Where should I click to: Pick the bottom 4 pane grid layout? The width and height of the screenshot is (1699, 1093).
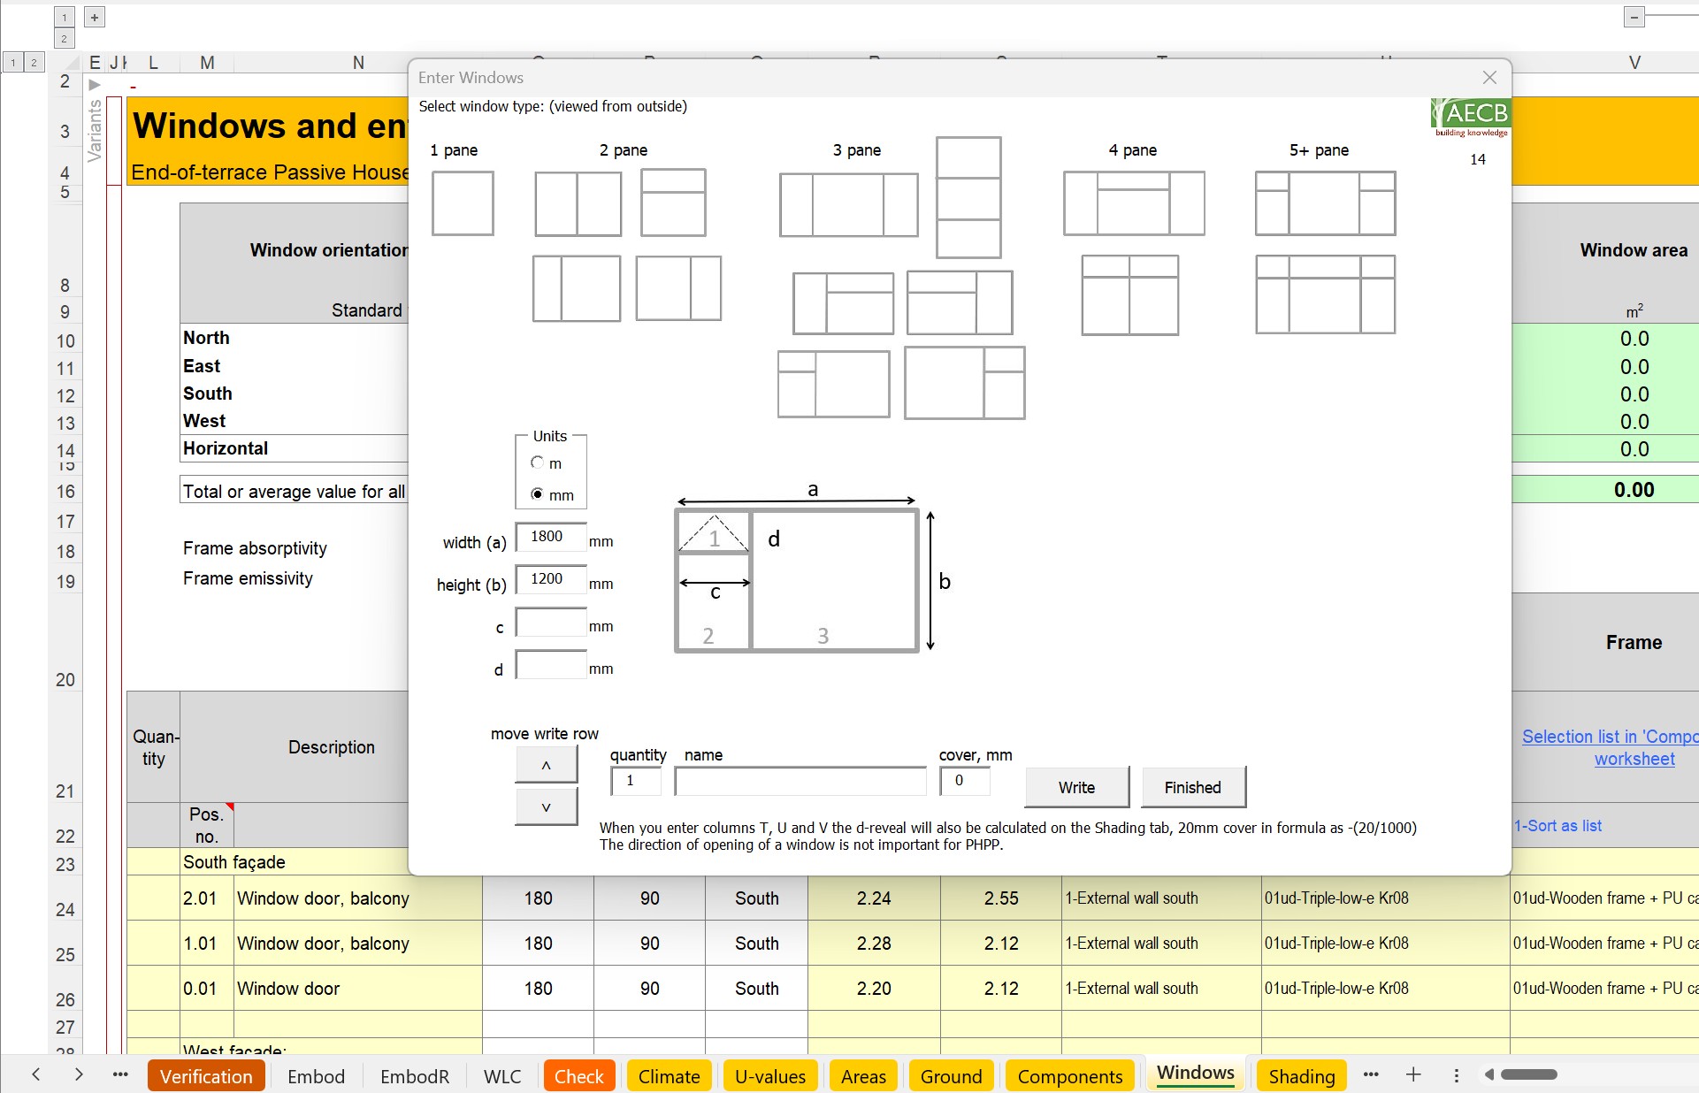[x=1129, y=295]
